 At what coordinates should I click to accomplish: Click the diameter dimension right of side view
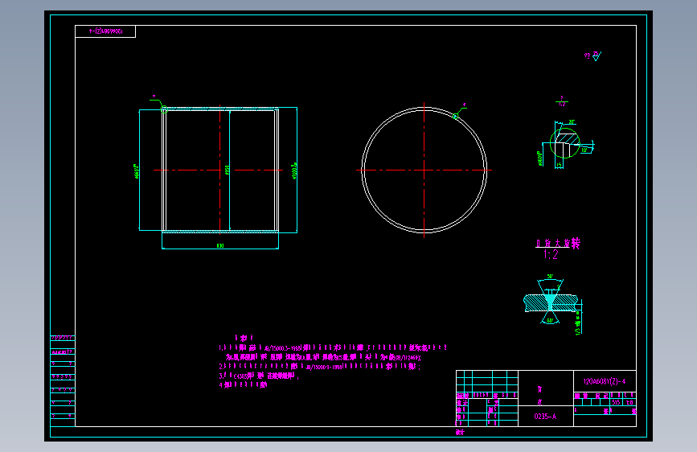(x=294, y=171)
